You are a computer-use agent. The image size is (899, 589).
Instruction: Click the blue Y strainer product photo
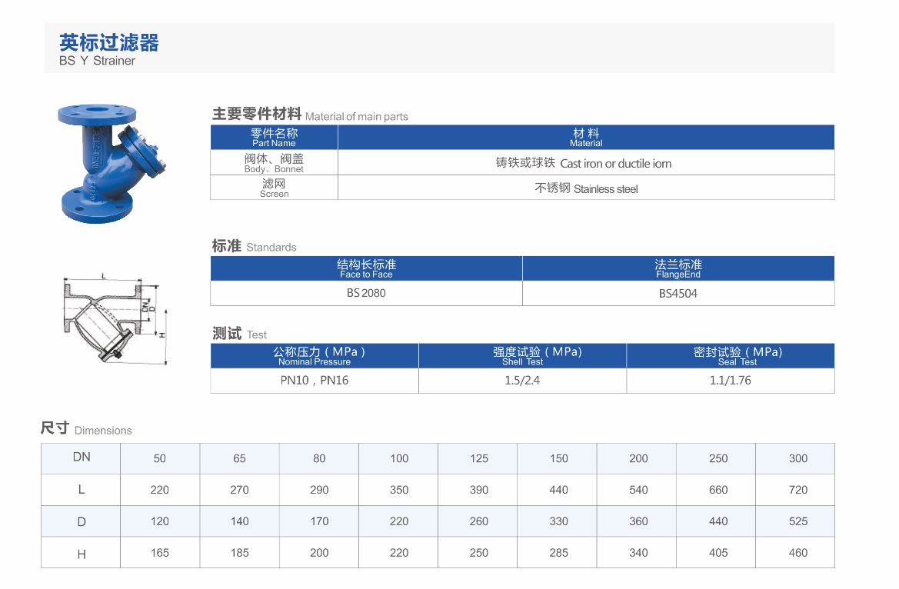112,161
